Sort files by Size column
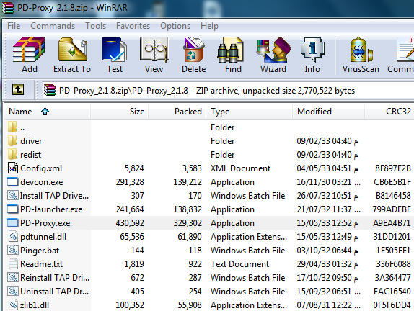This screenshot has height=311, width=414. [x=120, y=112]
